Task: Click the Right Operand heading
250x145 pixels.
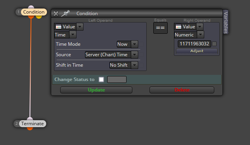Action: [x=197, y=21]
